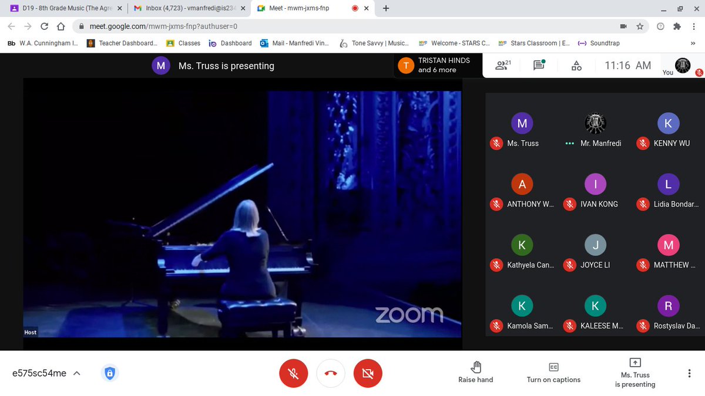Click muted mic icon beside IVAN KONG
Viewport: 705px width, 396px height.
[x=569, y=204]
